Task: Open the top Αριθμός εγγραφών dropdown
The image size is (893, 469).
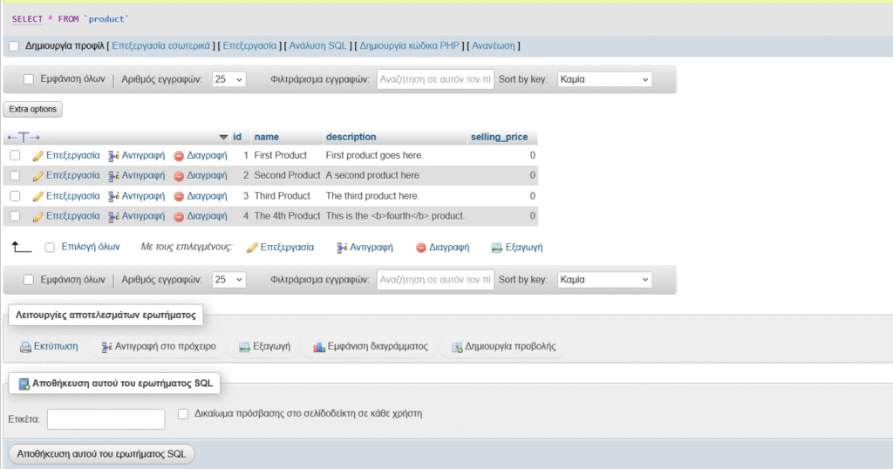Action: tap(229, 79)
